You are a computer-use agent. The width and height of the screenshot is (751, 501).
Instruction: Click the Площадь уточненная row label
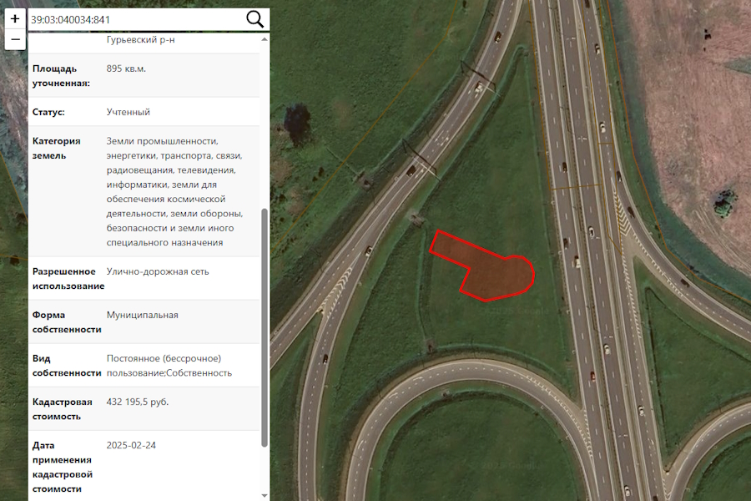pyautogui.click(x=61, y=76)
